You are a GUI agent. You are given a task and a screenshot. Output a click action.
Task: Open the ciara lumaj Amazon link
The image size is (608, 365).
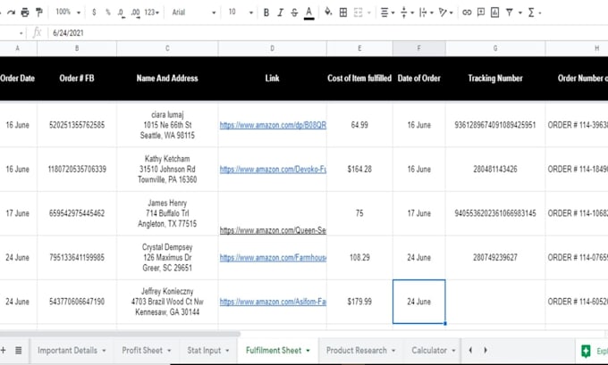[273, 125]
